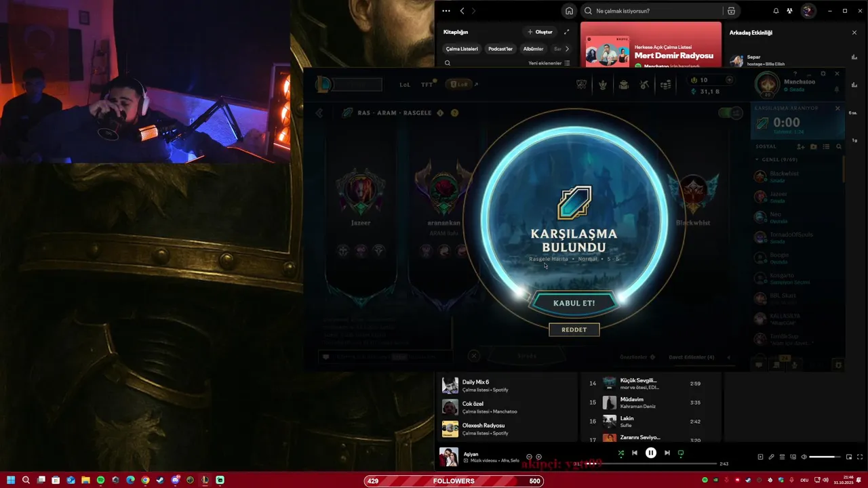Close the Arkadaş Etkinliği panel
The image size is (868, 488).
coord(854,33)
